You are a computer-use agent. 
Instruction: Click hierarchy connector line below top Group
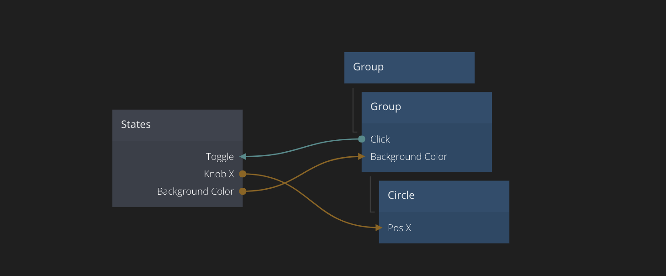(x=353, y=110)
